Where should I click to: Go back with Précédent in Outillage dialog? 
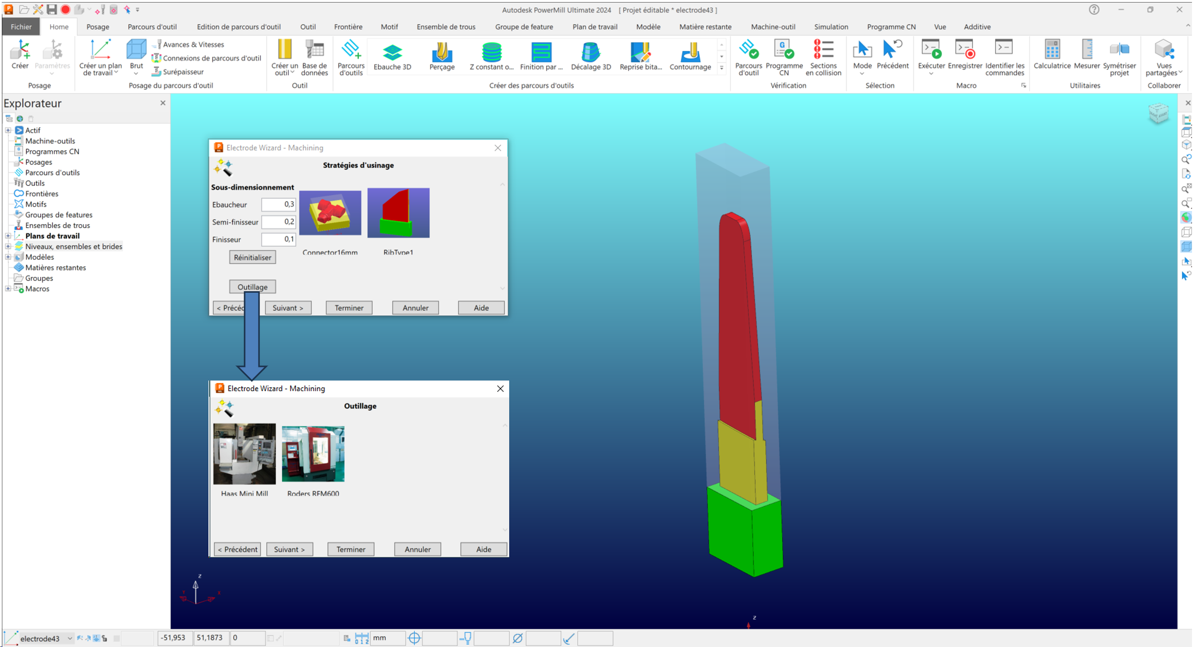(x=237, y=549)
